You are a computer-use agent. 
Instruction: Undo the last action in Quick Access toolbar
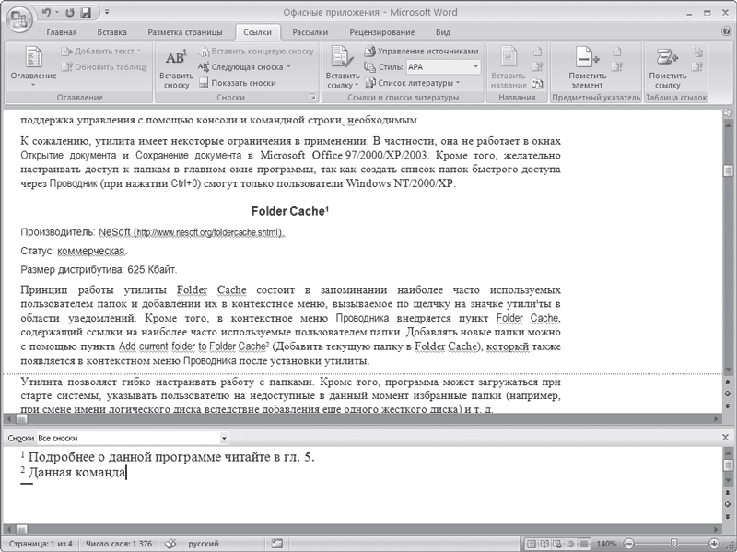[x=46, y=12]
